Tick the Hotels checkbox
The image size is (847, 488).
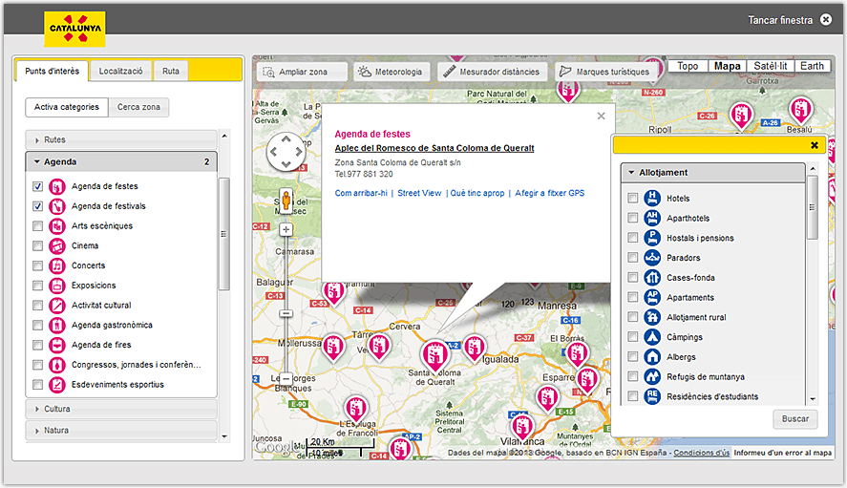click(x=632, y=199)
